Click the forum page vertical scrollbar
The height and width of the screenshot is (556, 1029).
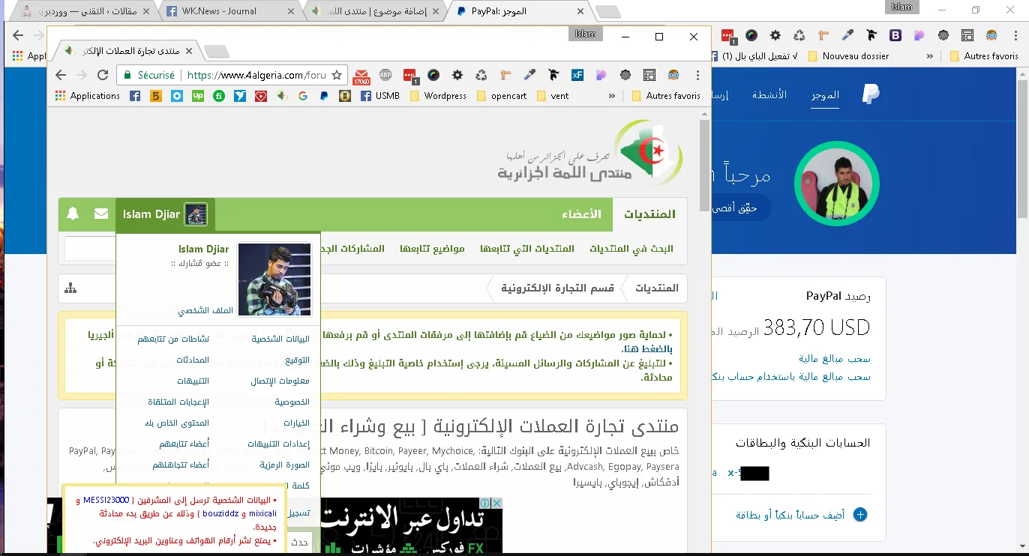[x=704, y=165]
